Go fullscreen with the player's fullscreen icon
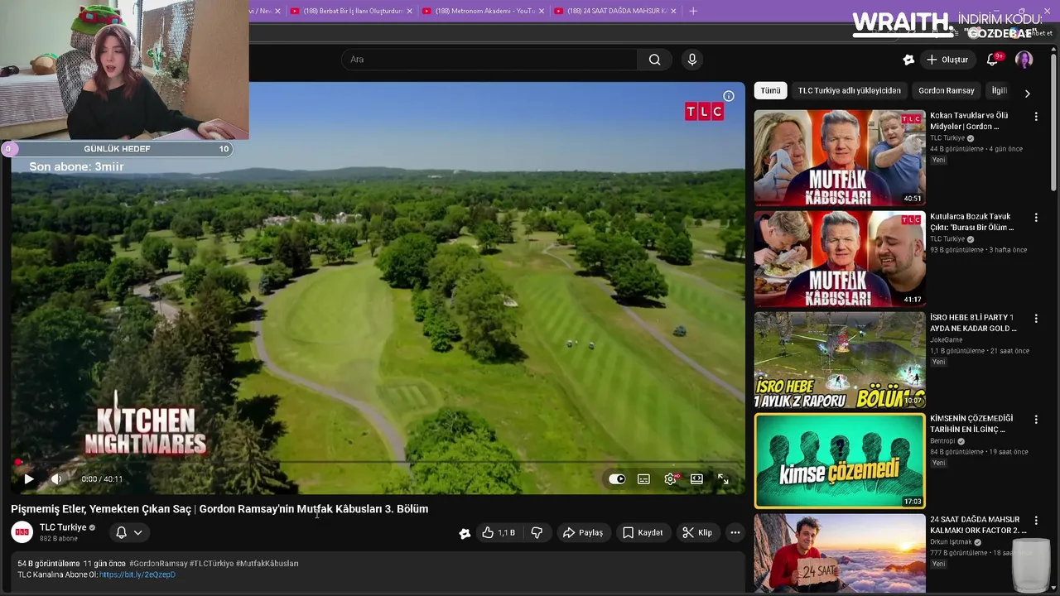 pyautogui.click(x=723, y=479)
